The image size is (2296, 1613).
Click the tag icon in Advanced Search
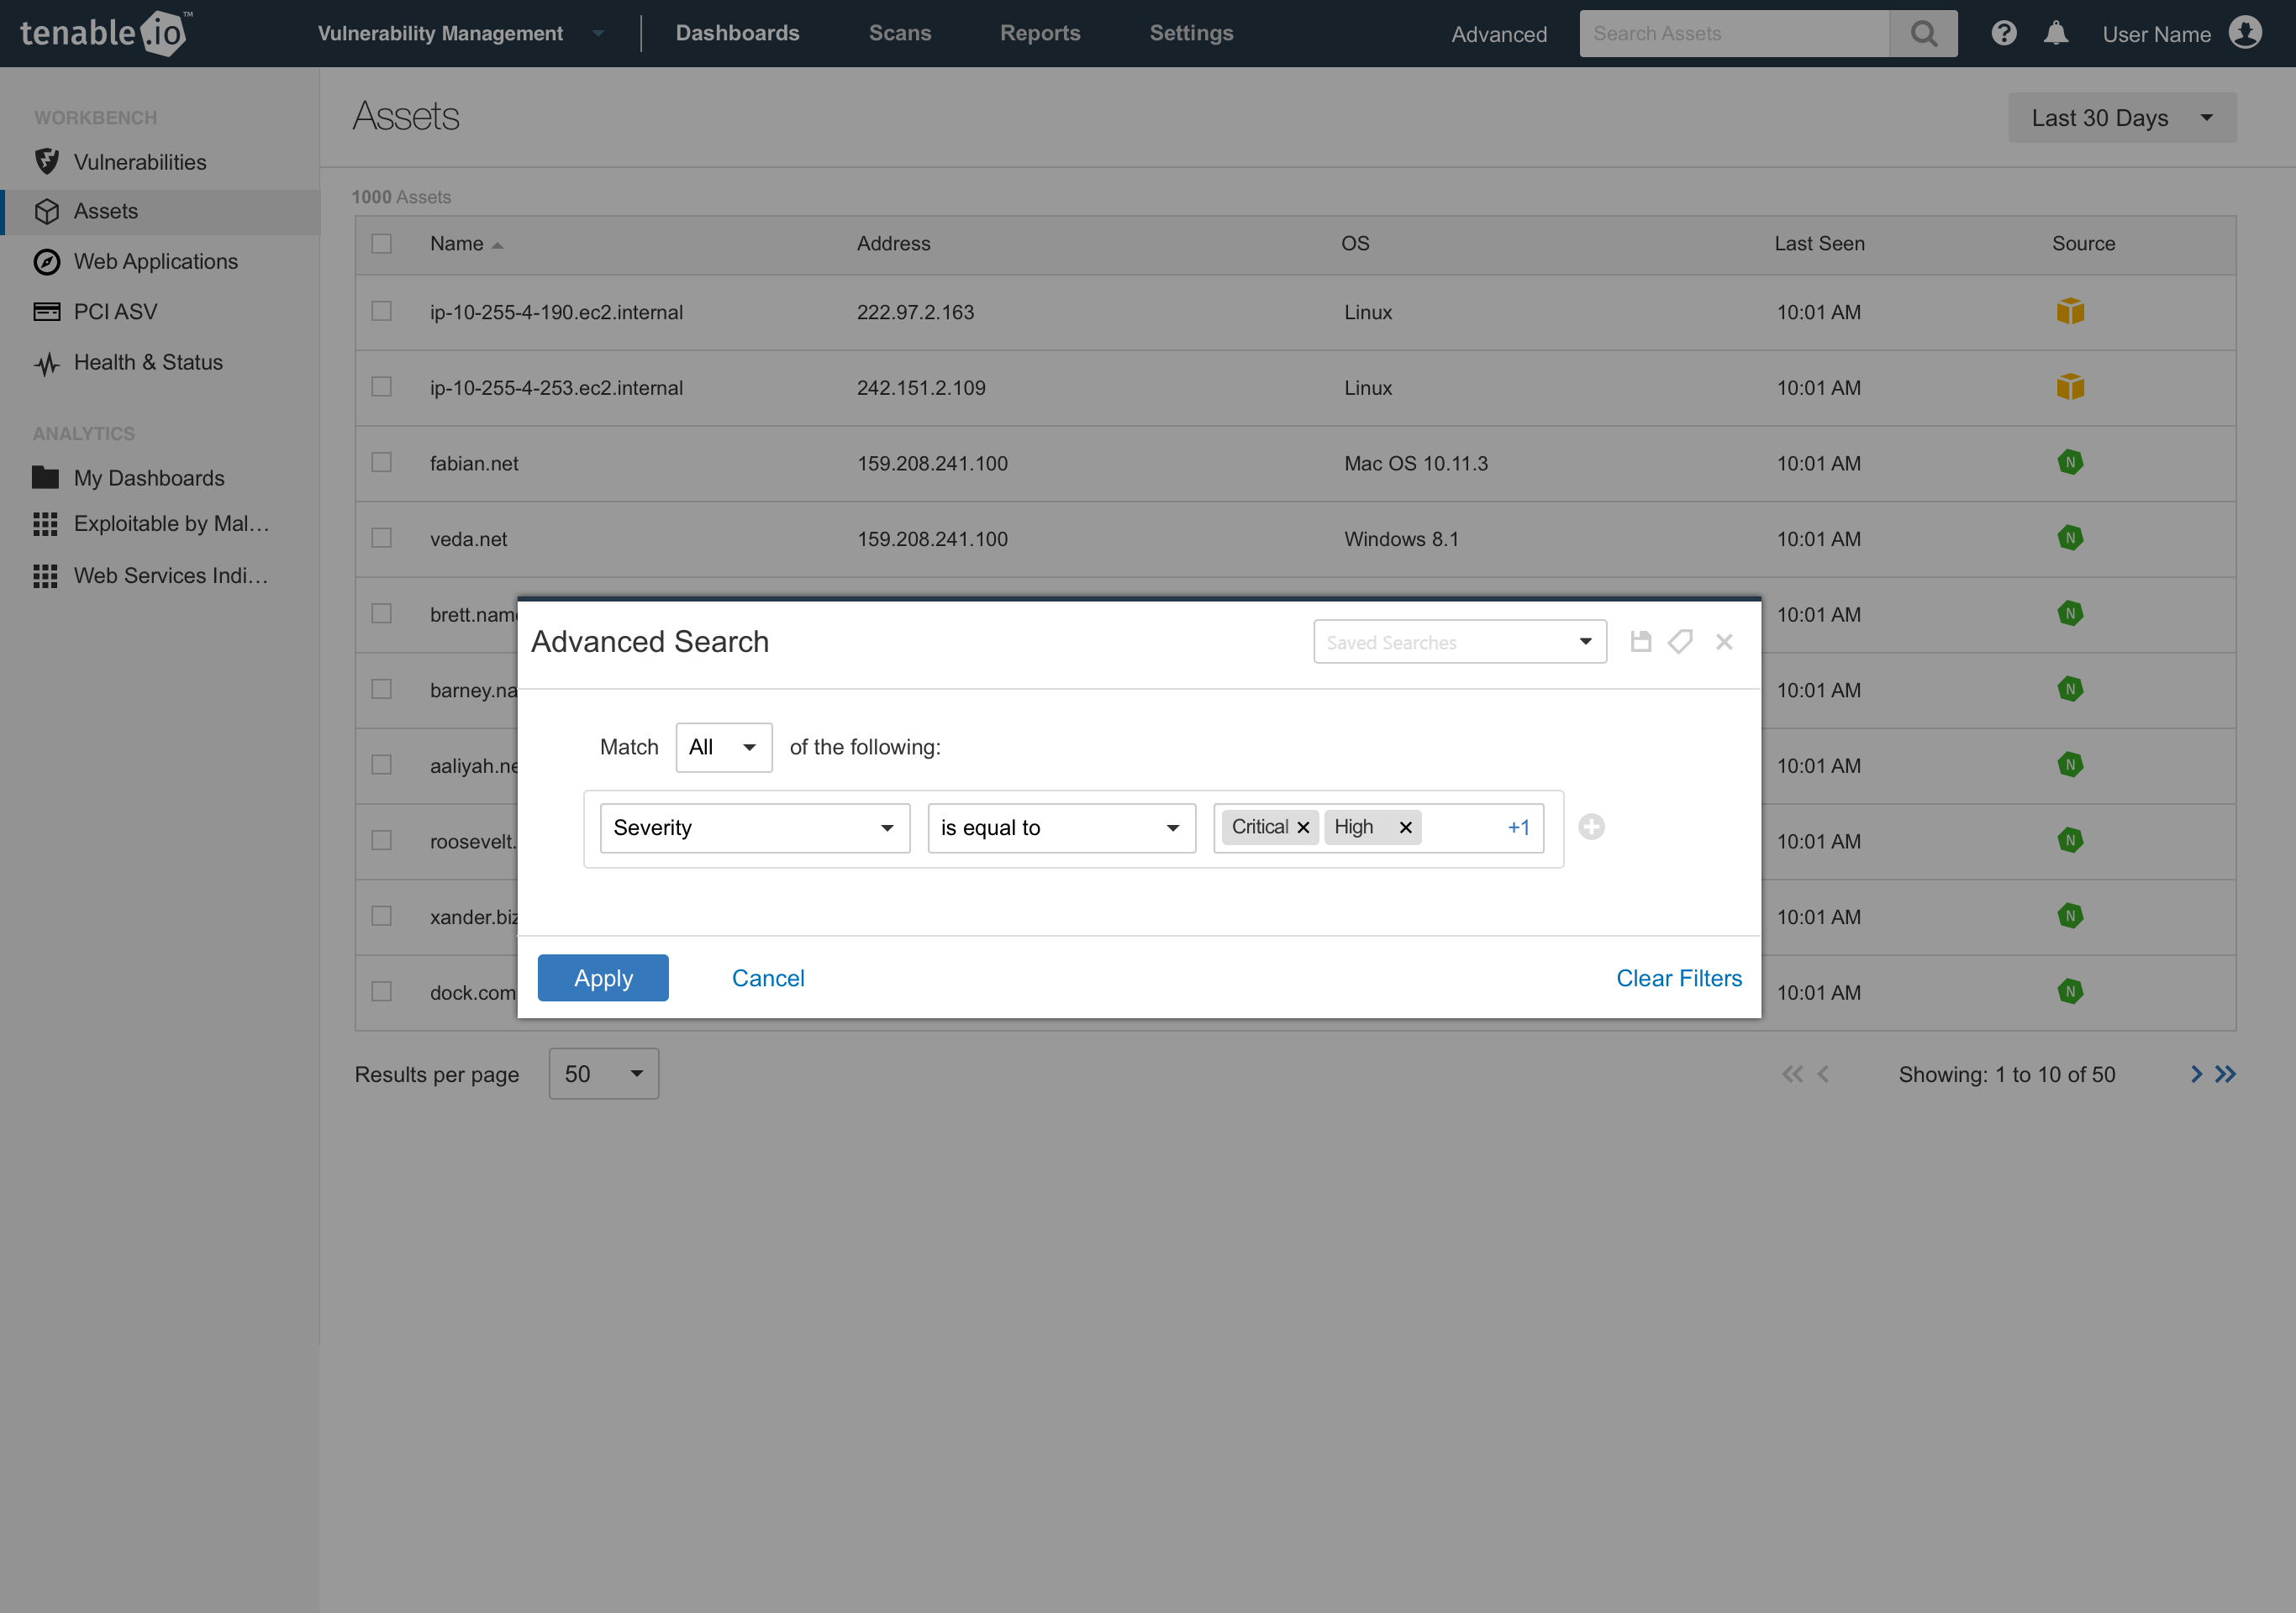pos(1680,642)
